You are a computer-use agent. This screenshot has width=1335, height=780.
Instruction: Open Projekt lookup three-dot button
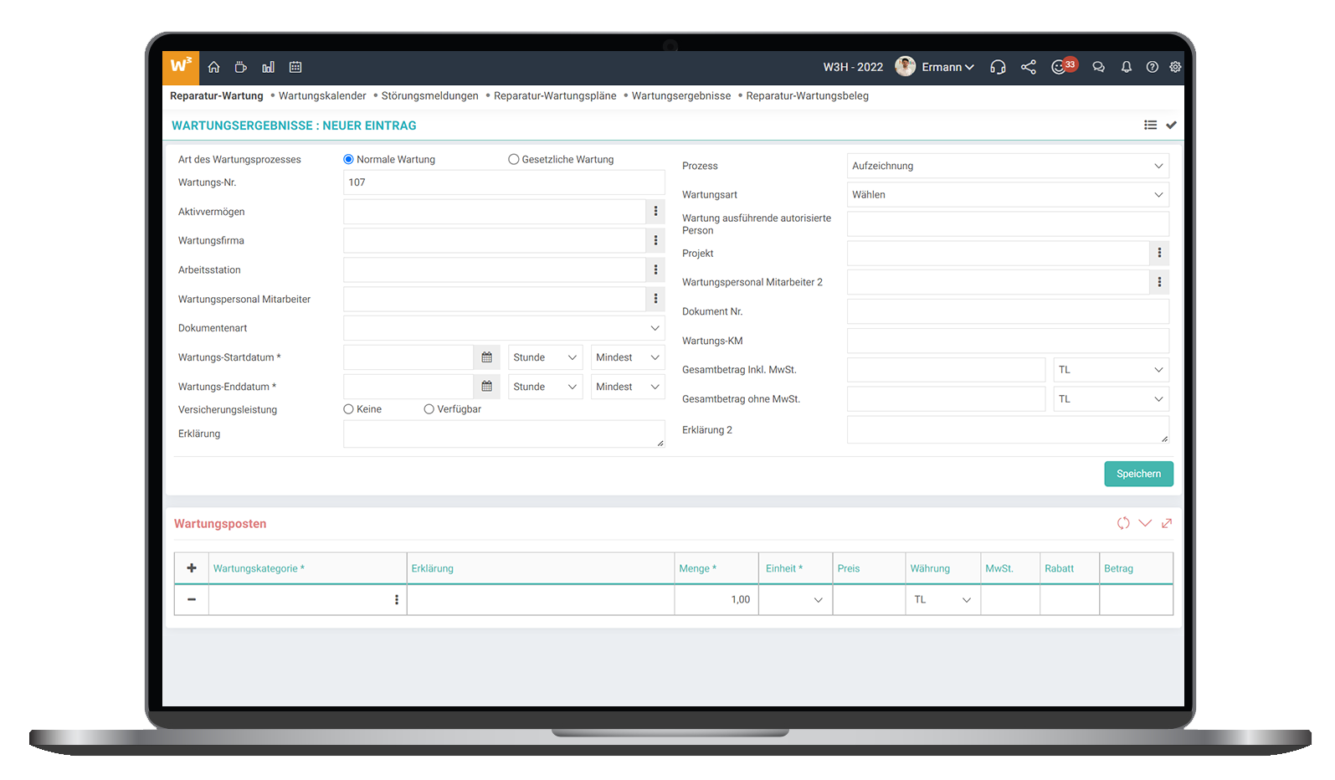pyautogui.click(x=1159, y=253)
